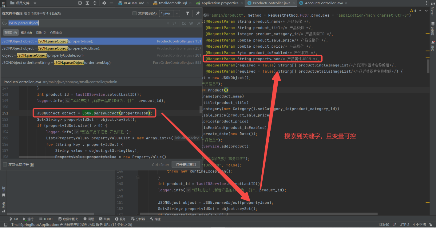This screenshot has width=436, height=228.
Task: Open the Terminal (终端) tool window
Action: [x=104, y=219]
